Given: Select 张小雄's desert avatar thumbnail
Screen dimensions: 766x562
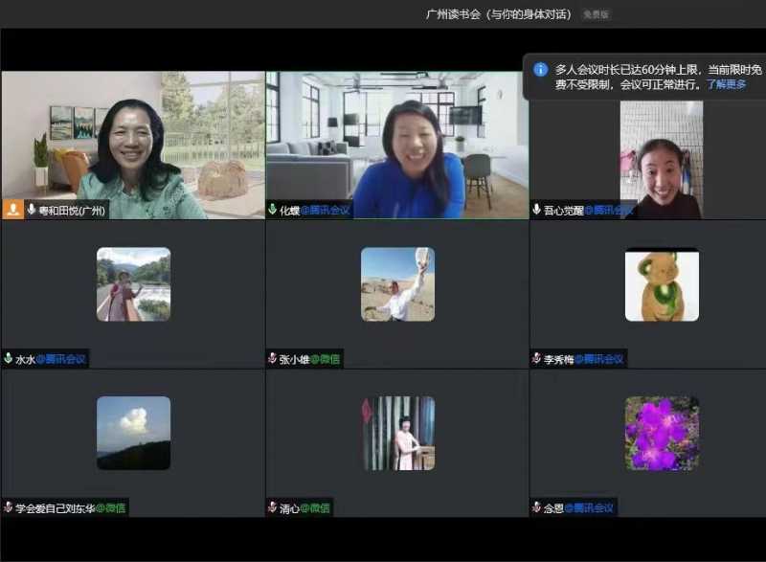Looking at the screenshot, I should click(x=397, y=284).
